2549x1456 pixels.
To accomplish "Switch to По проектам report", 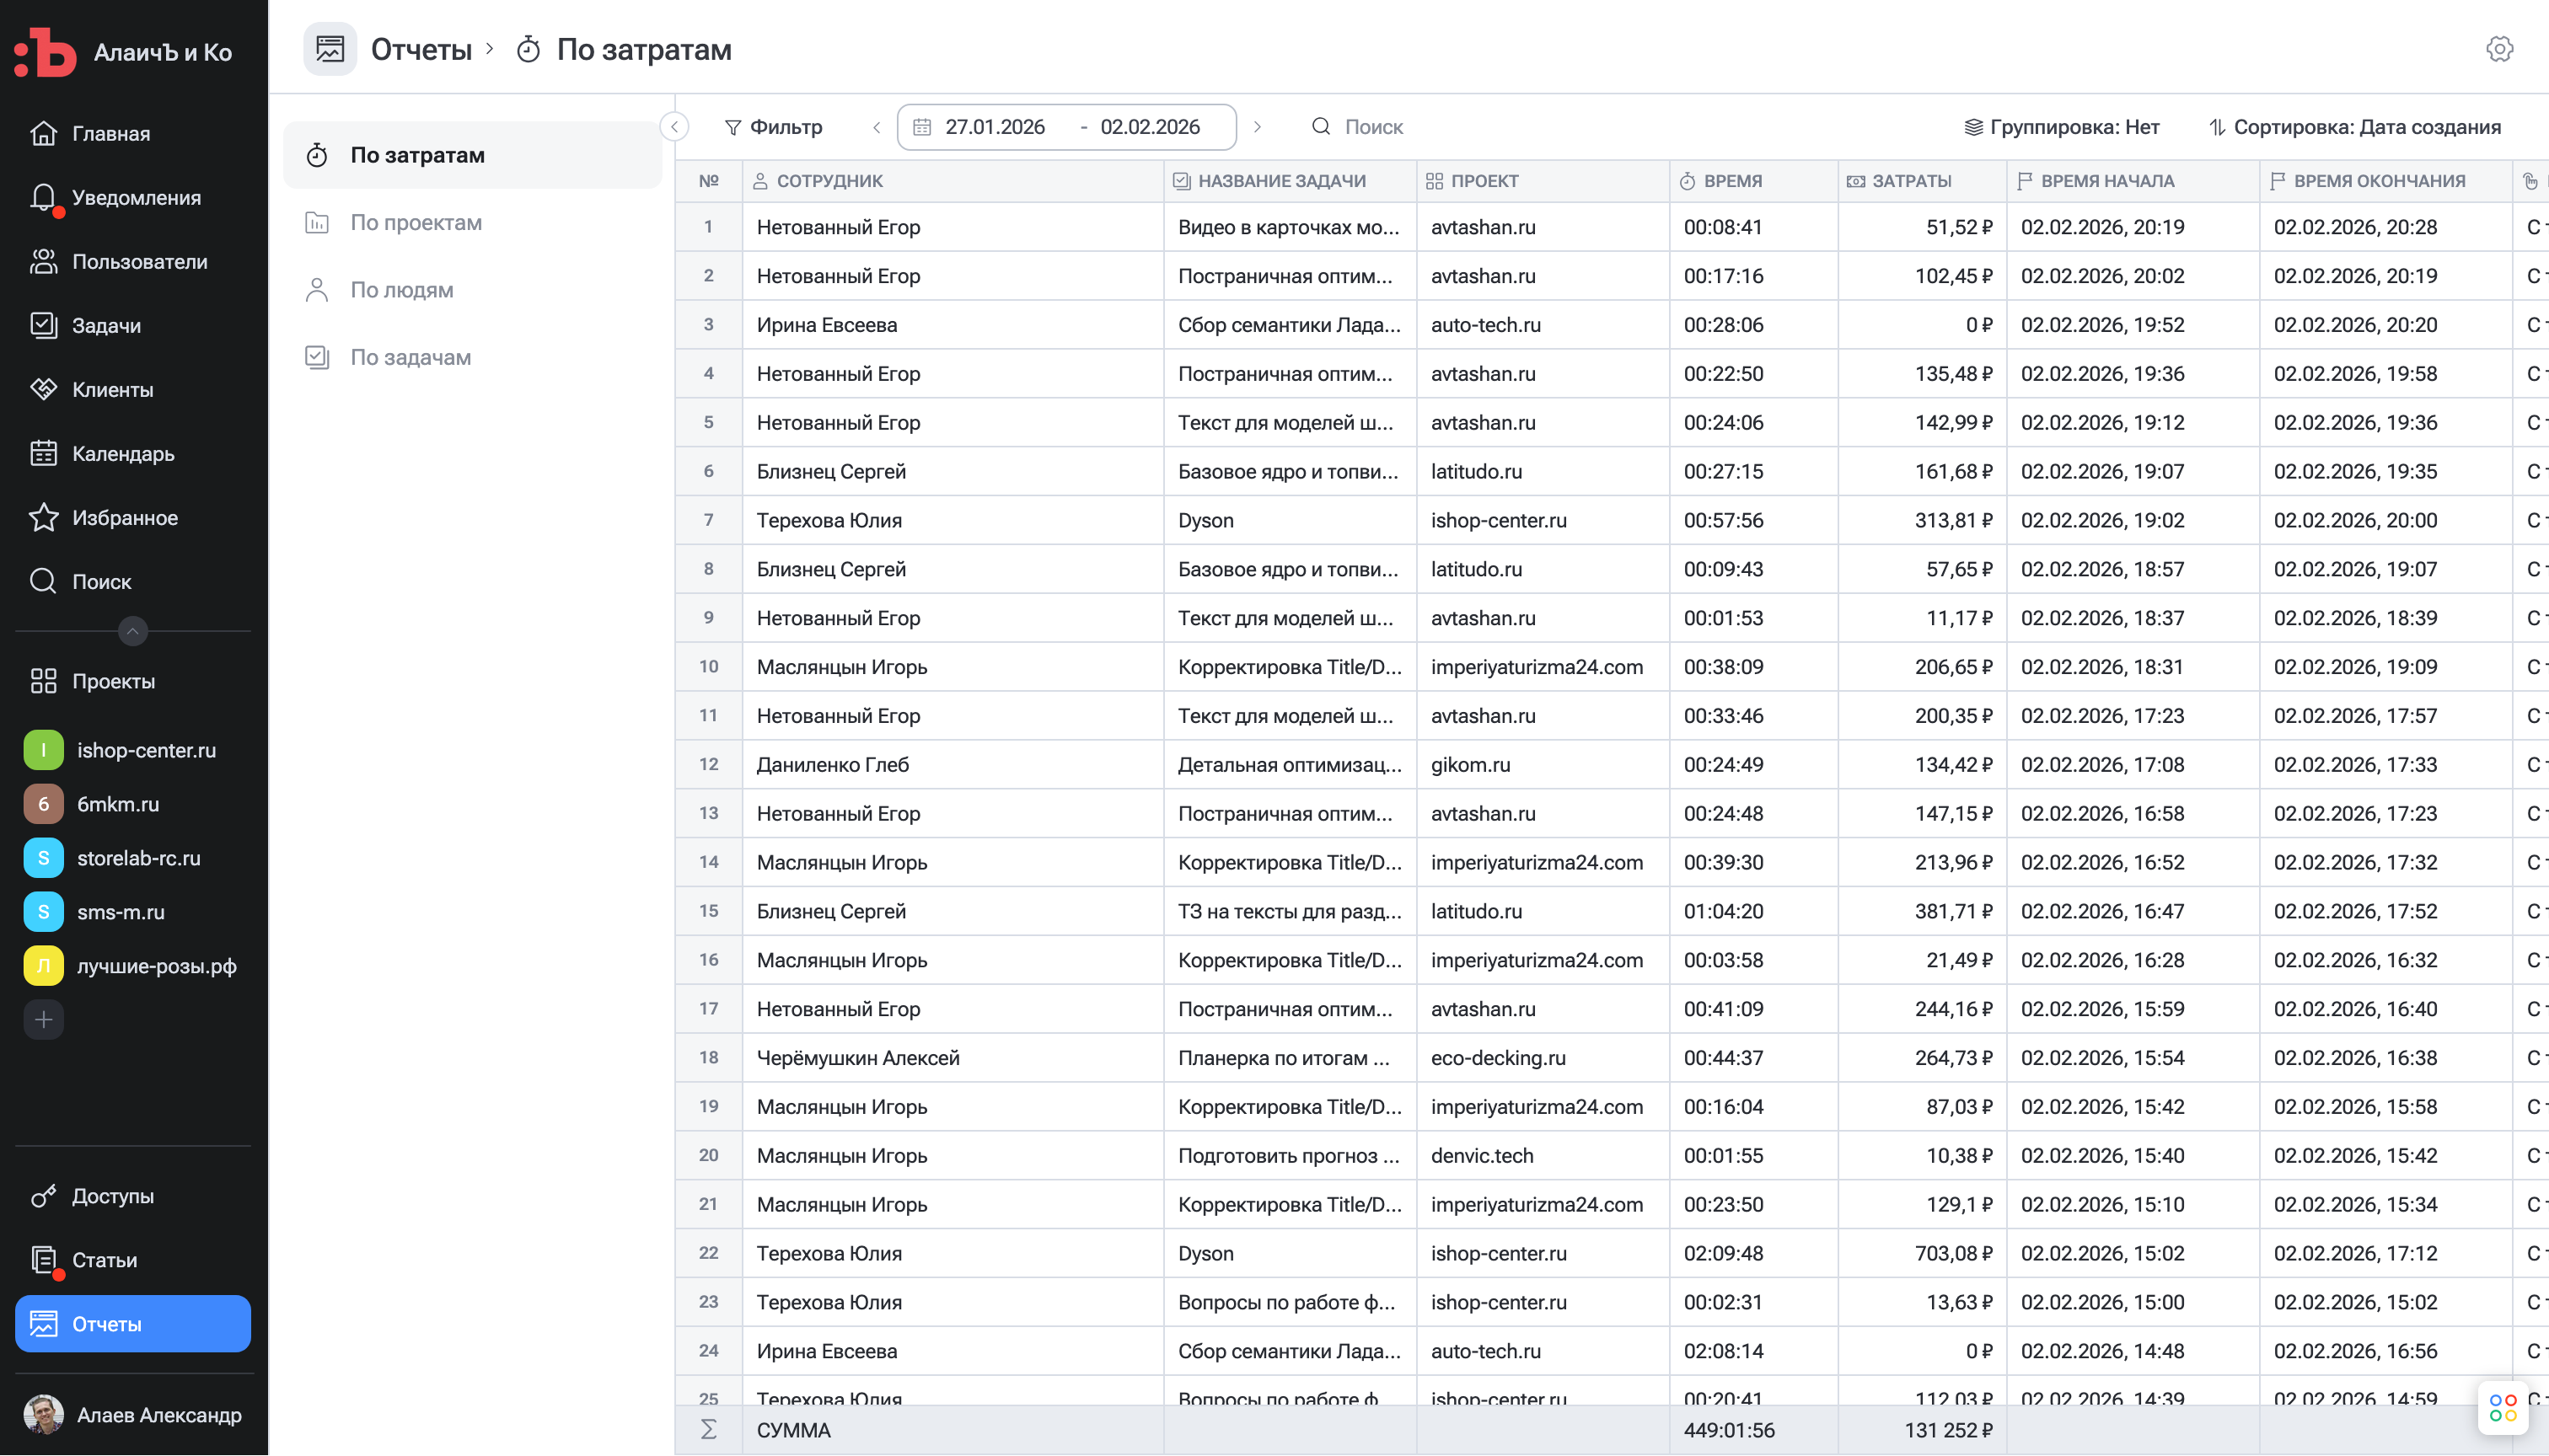I will pyautogui.click(x=416, y=223).
